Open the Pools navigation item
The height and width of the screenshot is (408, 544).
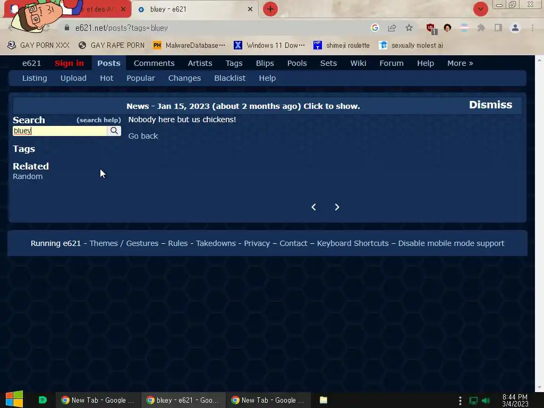[297, 63]
